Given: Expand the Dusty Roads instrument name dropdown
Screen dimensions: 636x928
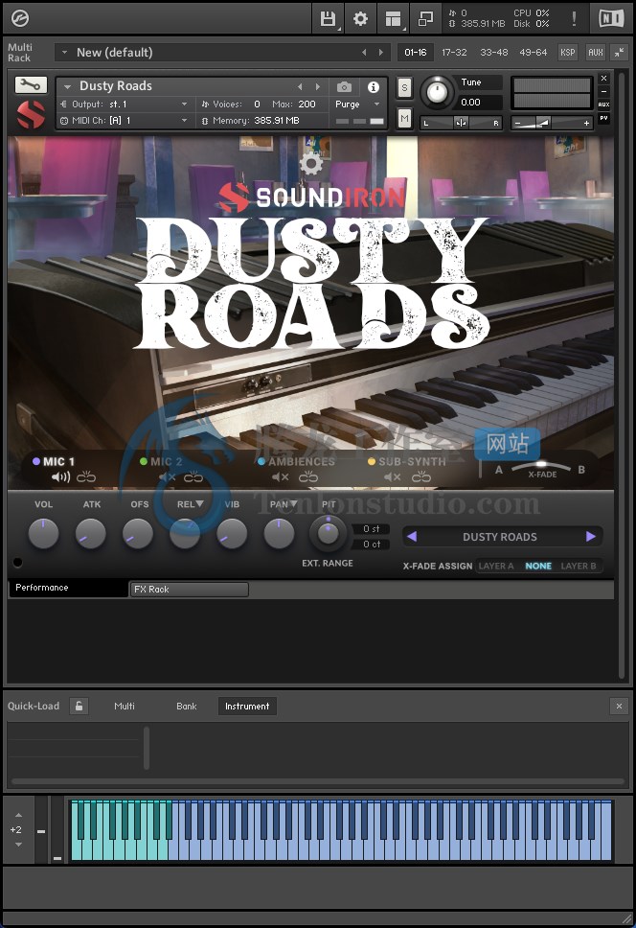Looking at the screenshot, I should click(x=67, y=87).
